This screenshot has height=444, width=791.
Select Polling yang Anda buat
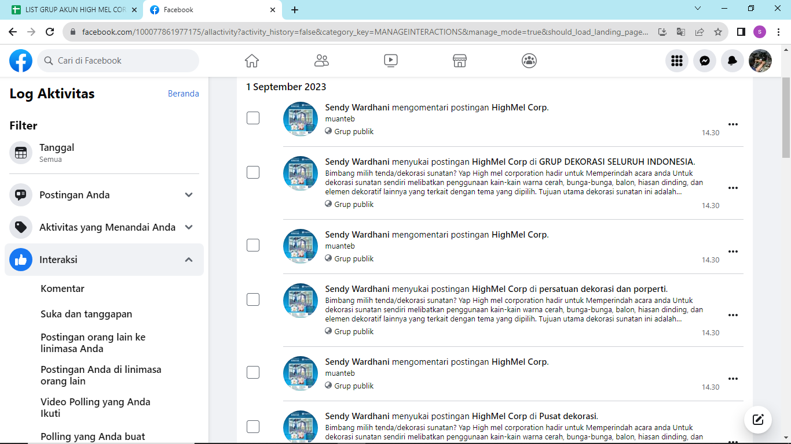[x=93, y=436]
